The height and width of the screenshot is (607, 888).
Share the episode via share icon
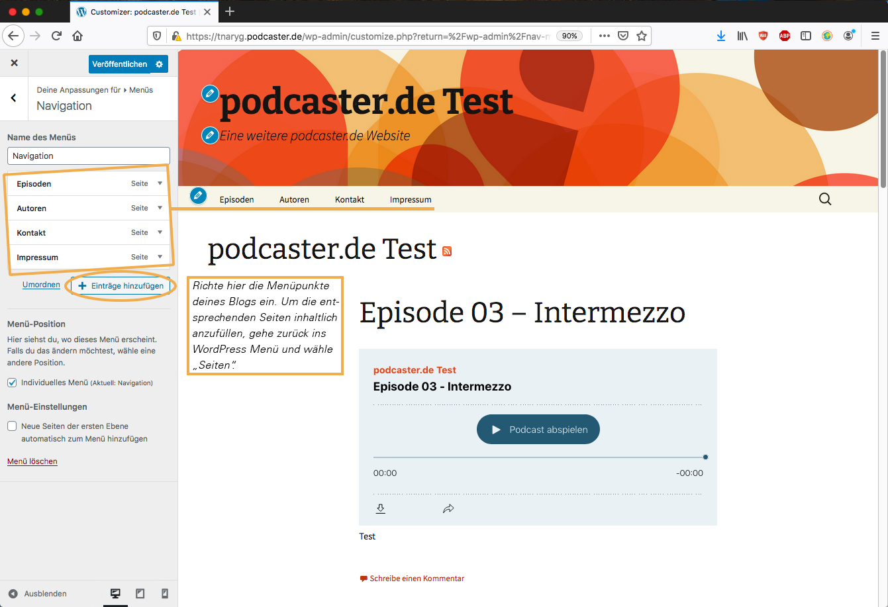tap(448, 508)
